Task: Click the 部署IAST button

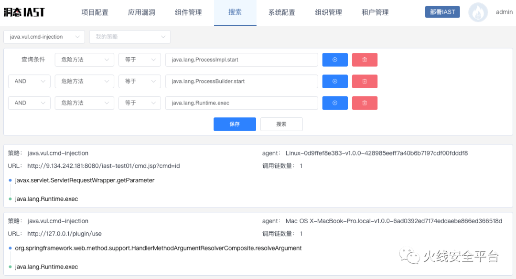Action: click(x=442, y=12)
